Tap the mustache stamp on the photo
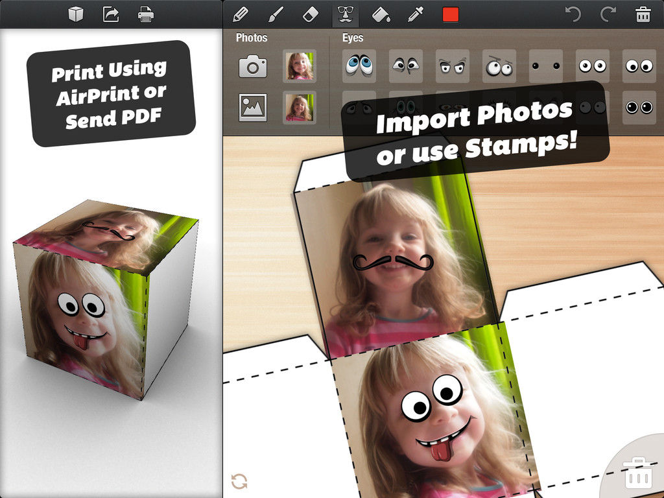The height and width of the screenshot is (498, 664). pos(394,262)
